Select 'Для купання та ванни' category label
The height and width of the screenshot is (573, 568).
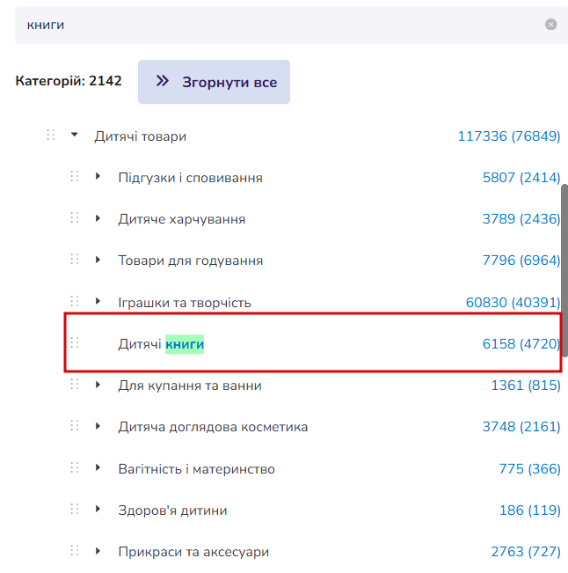click(190, 386)
